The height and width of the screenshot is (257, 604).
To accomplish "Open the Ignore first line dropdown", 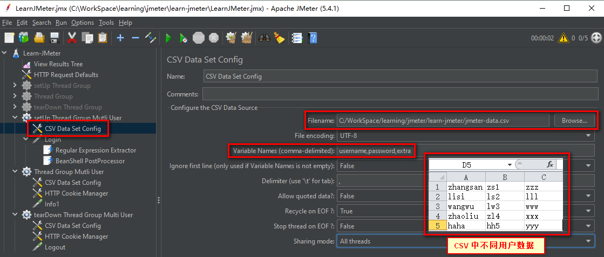I will (x=466, y=166).
